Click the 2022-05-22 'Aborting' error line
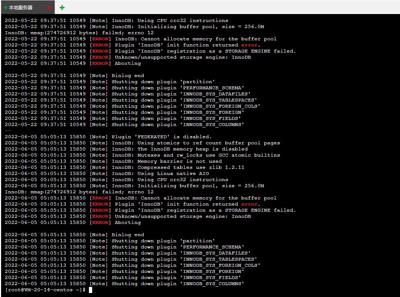Image resolution: width=400 pixels, height=297 pixels. coord(73,63)
